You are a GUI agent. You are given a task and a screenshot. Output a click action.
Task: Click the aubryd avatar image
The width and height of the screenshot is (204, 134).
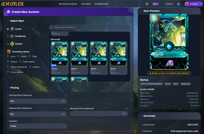[x=187, y=4]
